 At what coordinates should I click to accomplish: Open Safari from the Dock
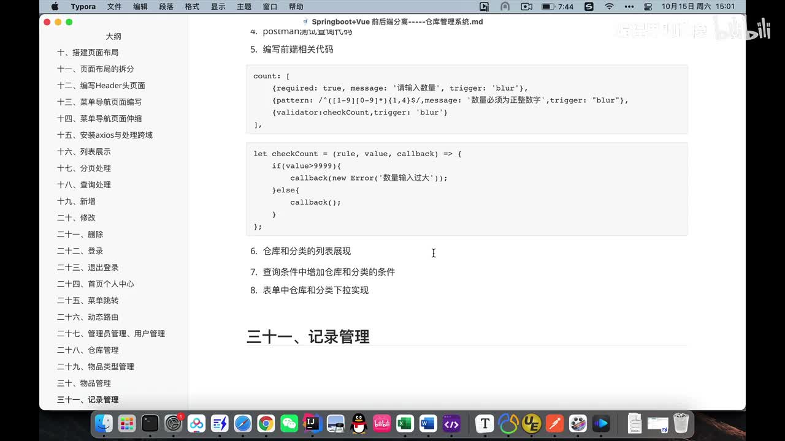coord(243,423)
